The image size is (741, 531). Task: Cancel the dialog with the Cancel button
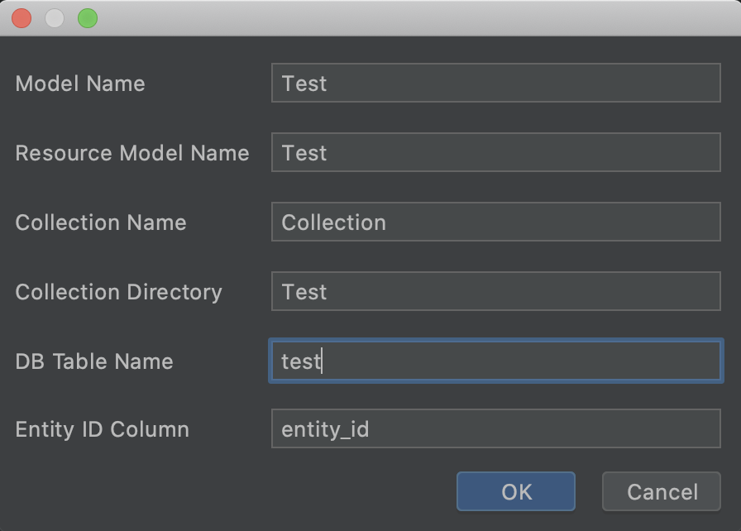click(662, 492)
